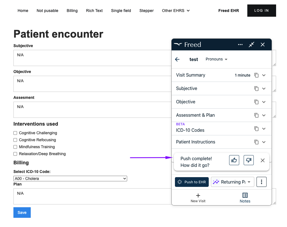Copy the Patient Instructions section
Image resolution: width=287 pixels, height=227 pixels.
tap(256, 142)
